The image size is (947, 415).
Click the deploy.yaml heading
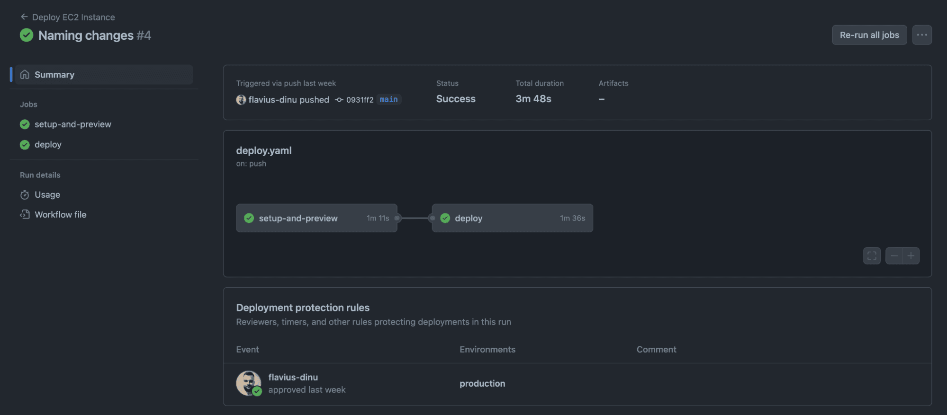tap(264, 150)
